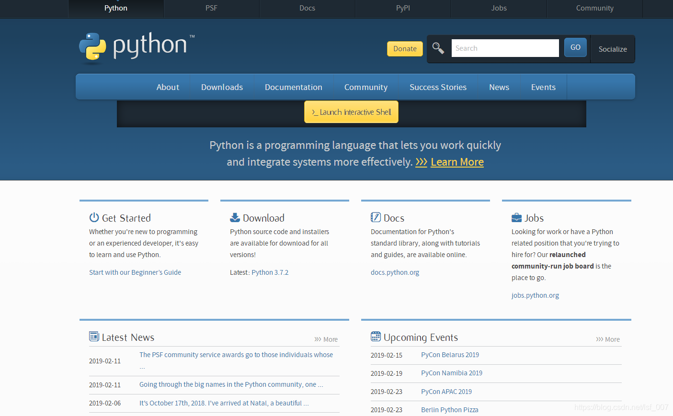Click the Upcoming Events calendar icon

coord(376,337)
